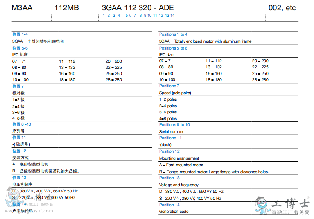This screenshot has height=219, width=314.
Task: Click 'Mounting arrangement' label
Action: click(179, 158)
